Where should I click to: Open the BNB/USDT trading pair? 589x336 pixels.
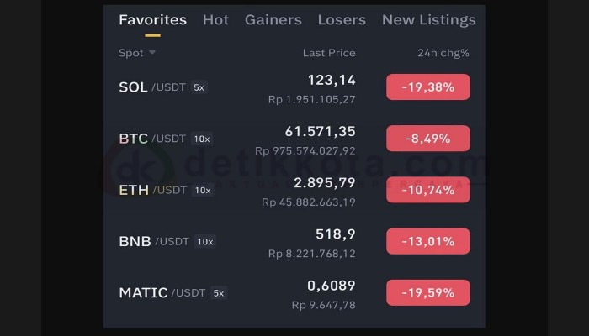pyautogui.click(x=294, y=242)
